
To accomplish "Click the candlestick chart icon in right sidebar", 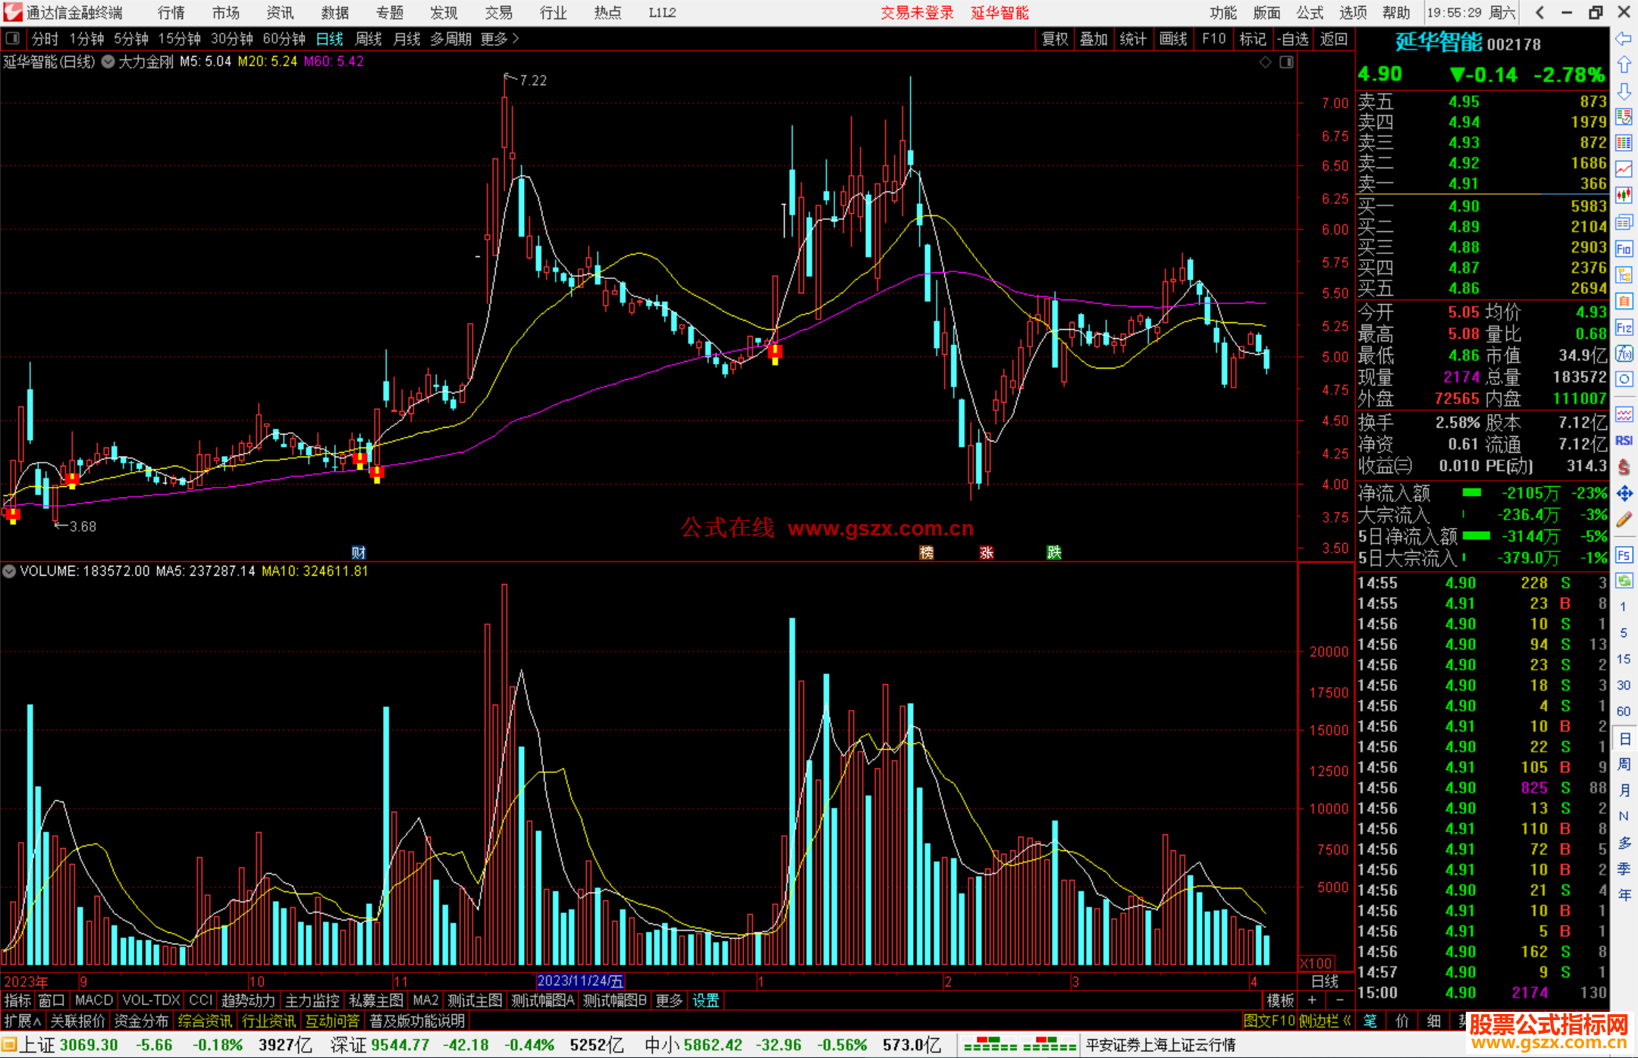I will pyautogui.click(x=1624, y=195).
